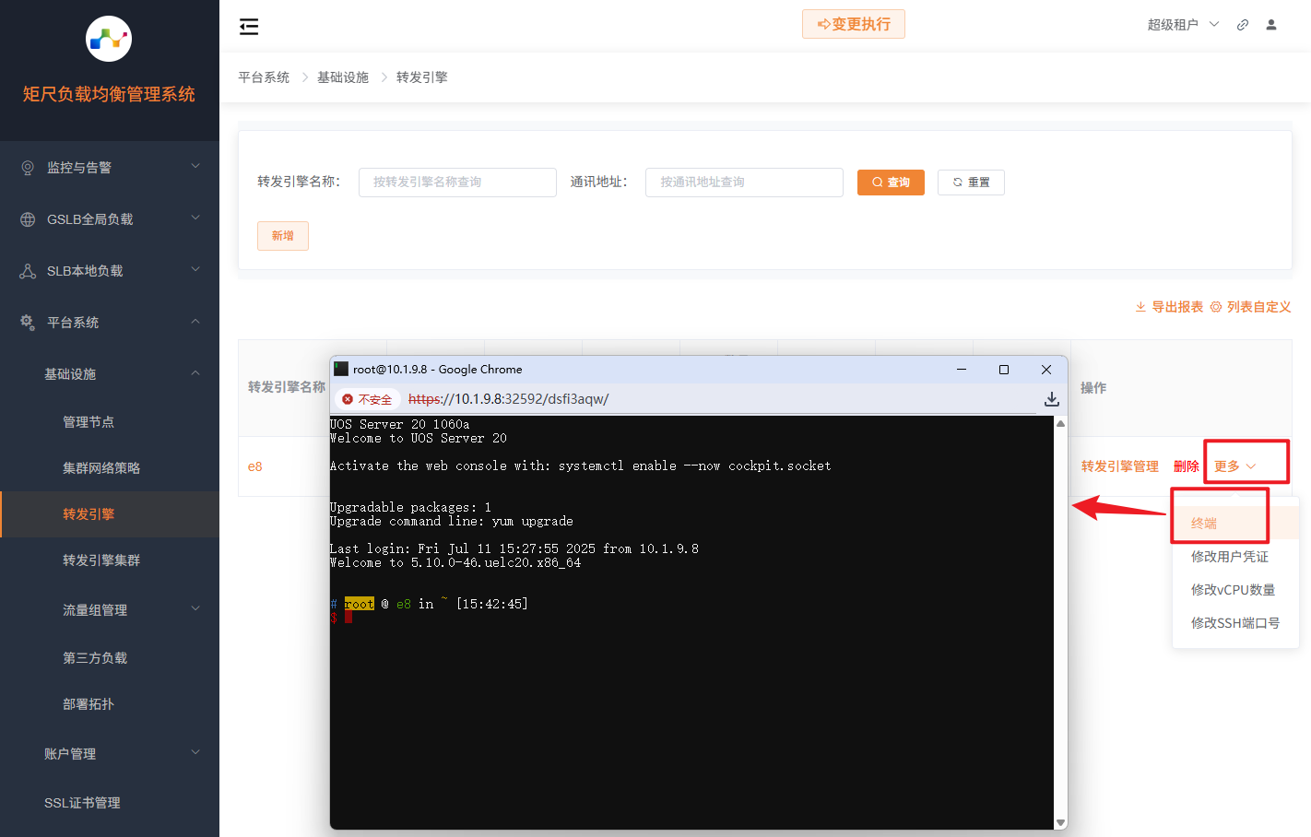This screenshot has width=1311, height=837.
Task: Click the 新增 button
Action: pos(282,235)
